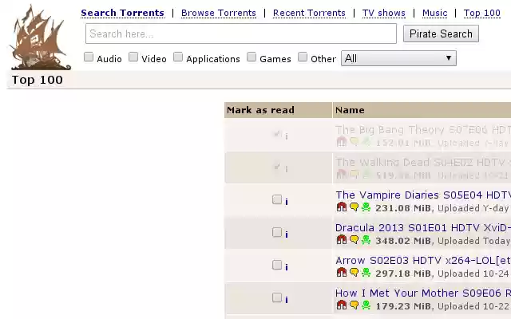Open The Walking Dead S04E02 link
511x319 pixels.
point(423,162)
